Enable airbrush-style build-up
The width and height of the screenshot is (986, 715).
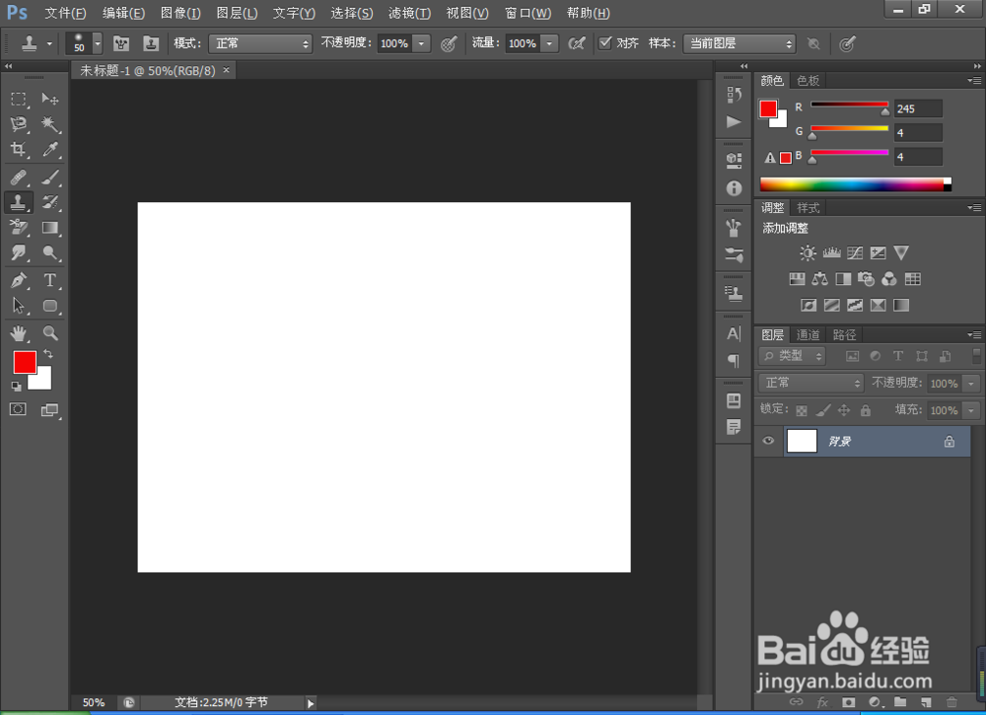(x=576, y=43)
